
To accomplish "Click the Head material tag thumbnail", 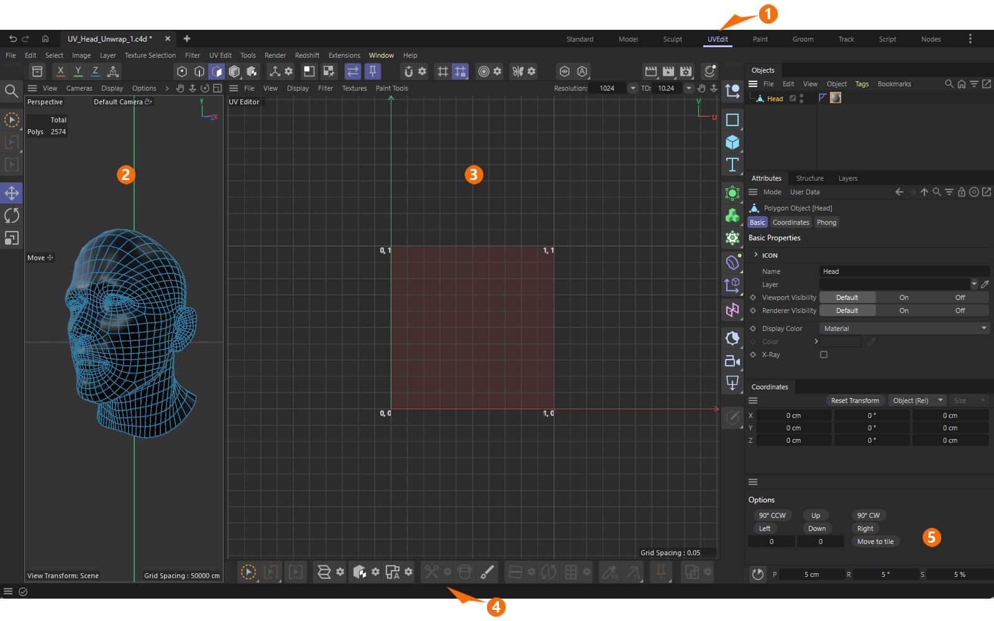I will 836,97.
